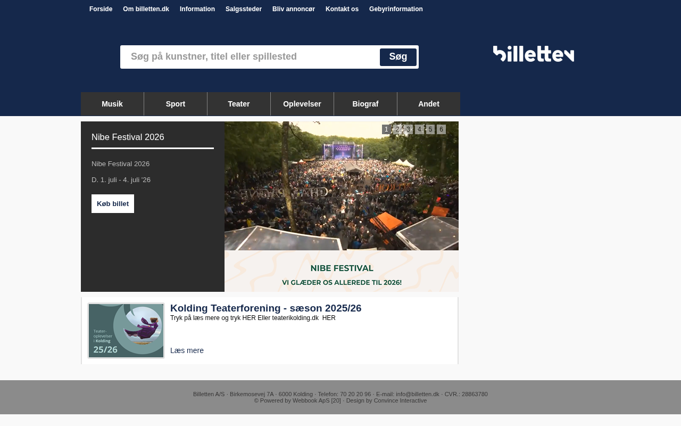Screen dimensions: 681x426
Task: Switch to slide 6 of the banner
Action: coord(441,129)
